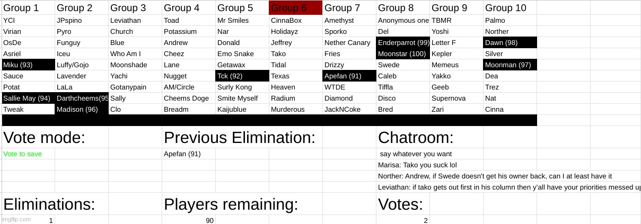Select the Miku (93) cell
Image resolution: width=641 pixels, height=224 pixels.
(28, 65)
